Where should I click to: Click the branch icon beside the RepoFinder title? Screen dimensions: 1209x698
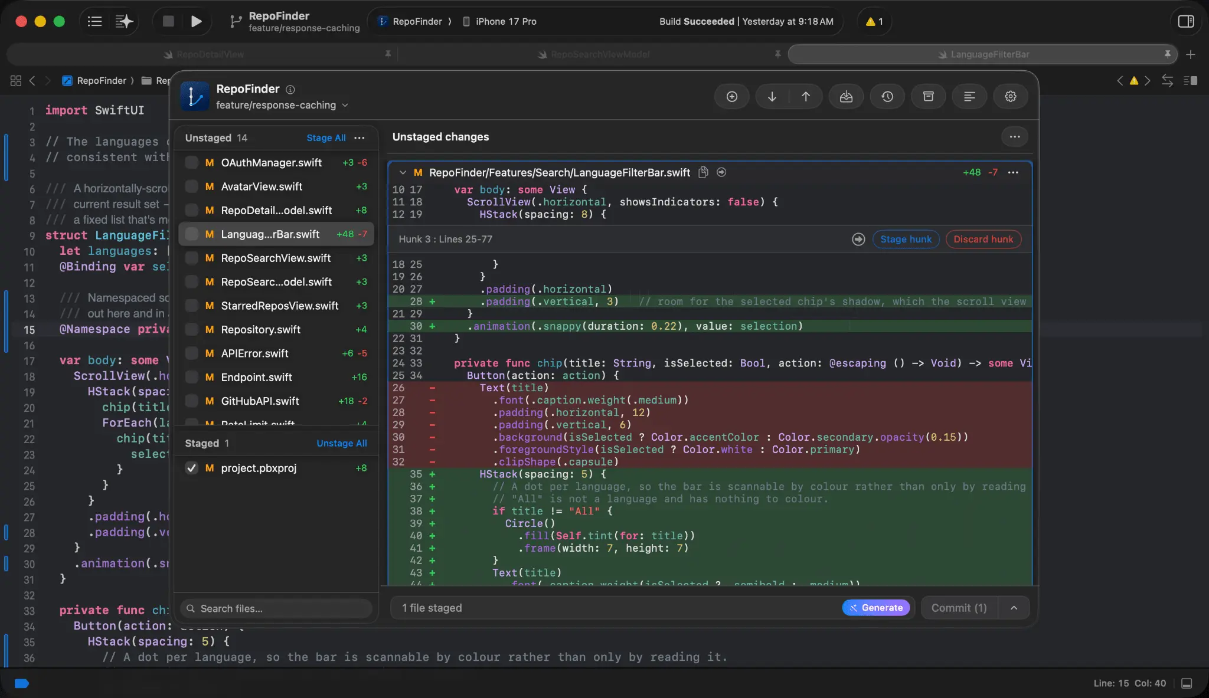point(236,22)
